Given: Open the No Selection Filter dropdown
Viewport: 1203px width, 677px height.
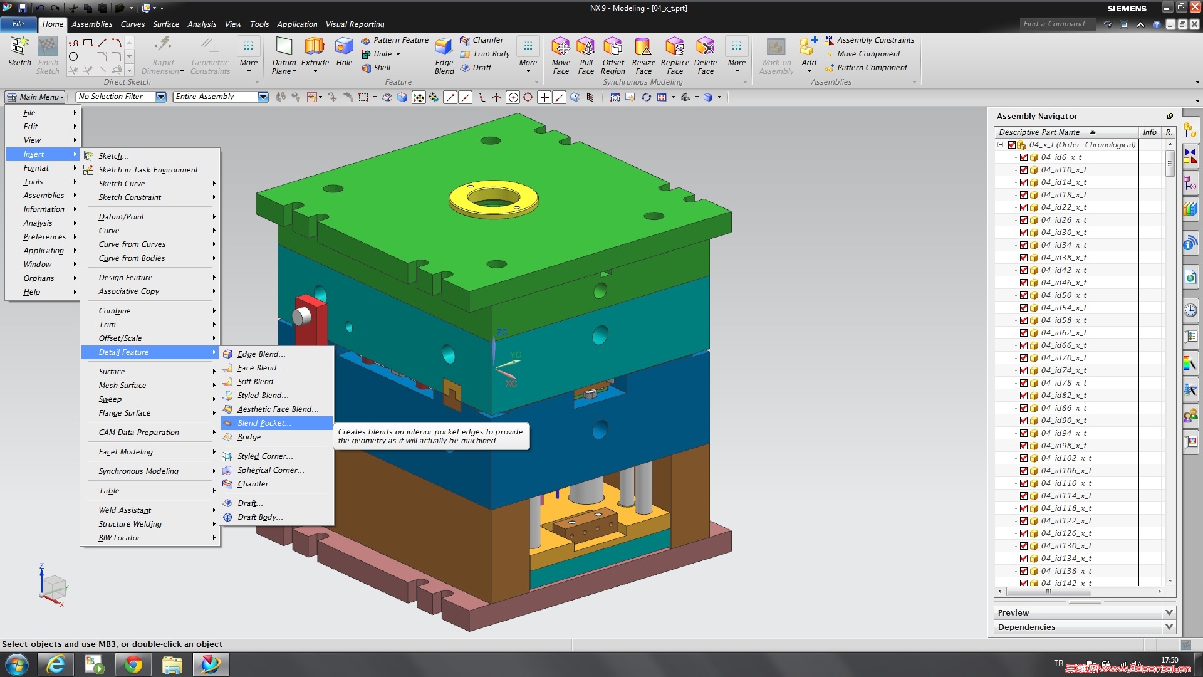Looking at the screenshot, I should (x=161, y=97).
